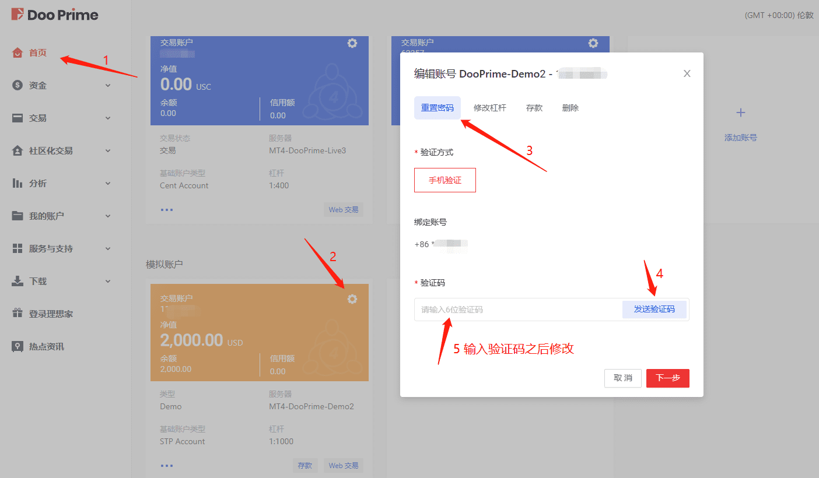Open the 热点资讯 news sidebar item

[x=46, y=347]
